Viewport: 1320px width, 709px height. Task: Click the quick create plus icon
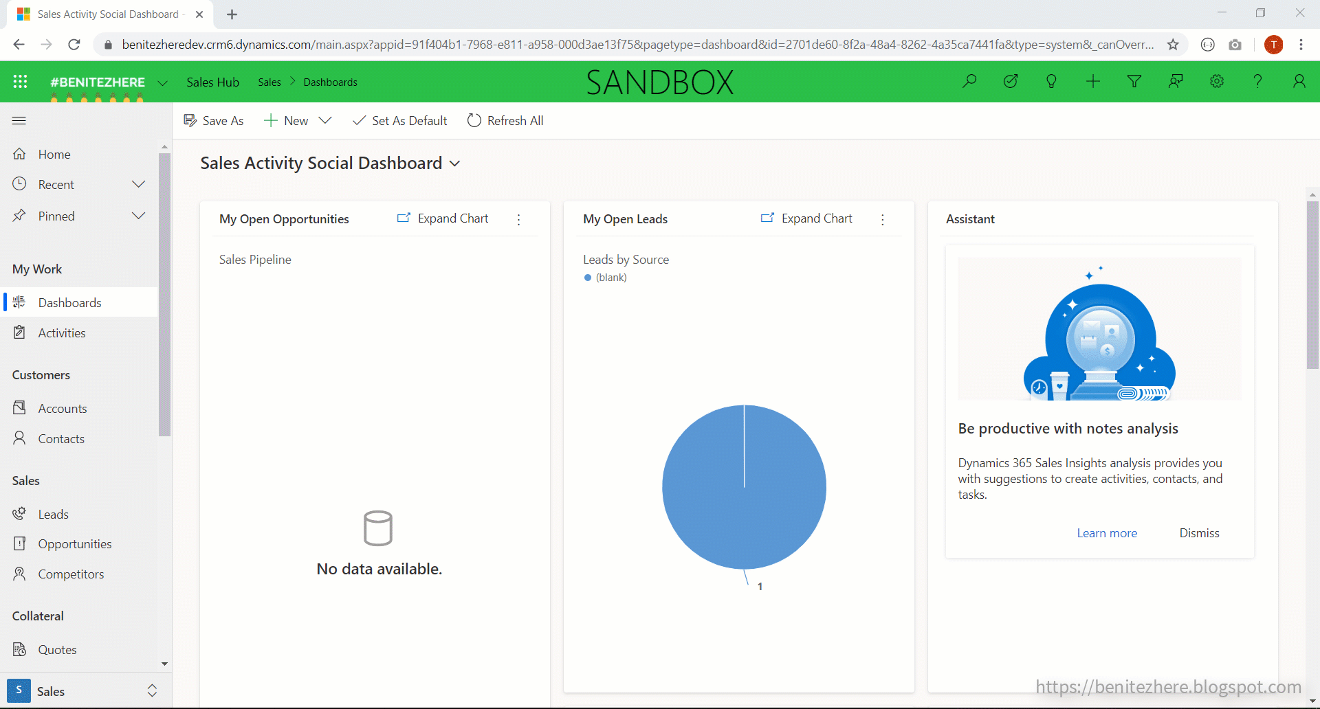click(1093, 82)
